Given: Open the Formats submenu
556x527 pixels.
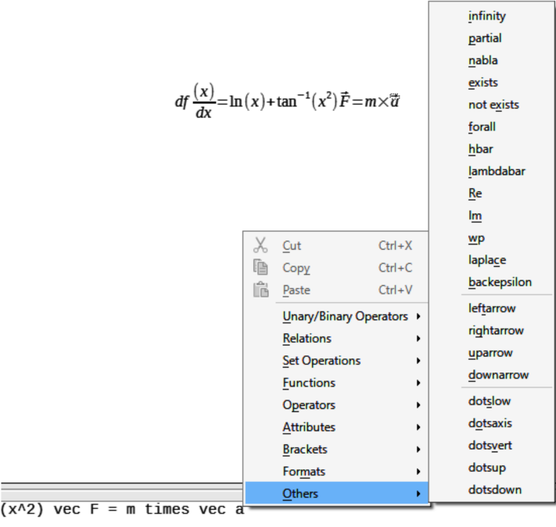Looking at the screenshot, I should click(x=303, y=472).
